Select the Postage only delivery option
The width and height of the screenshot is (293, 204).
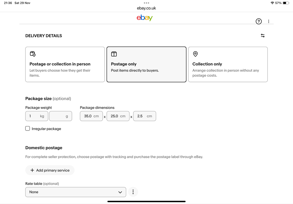tap(146, 64)
